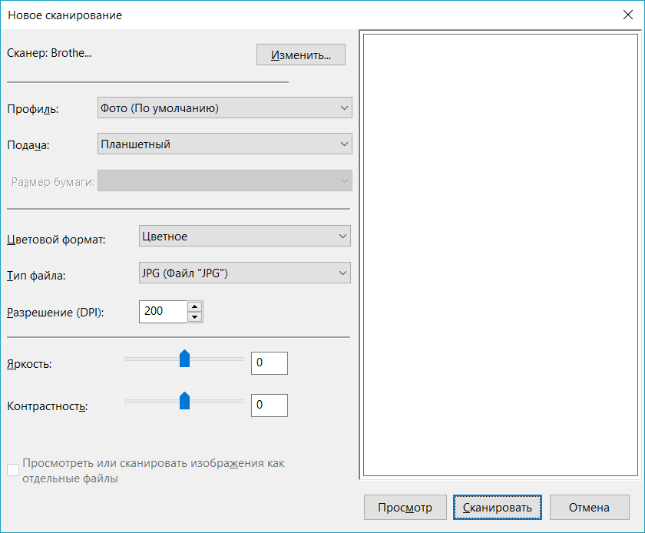Open the Тип файла dropdown

click(245, 273)
